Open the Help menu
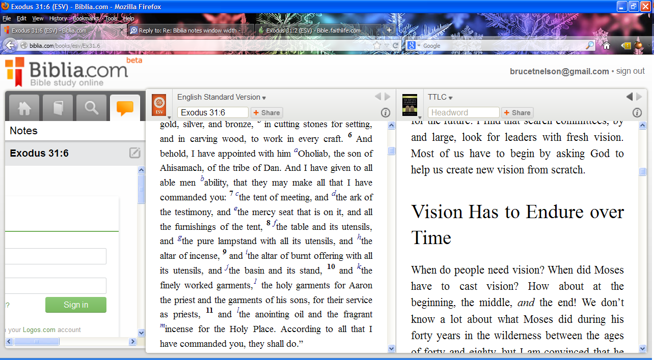Screen dimensions: 654x360 coord(129,18)
